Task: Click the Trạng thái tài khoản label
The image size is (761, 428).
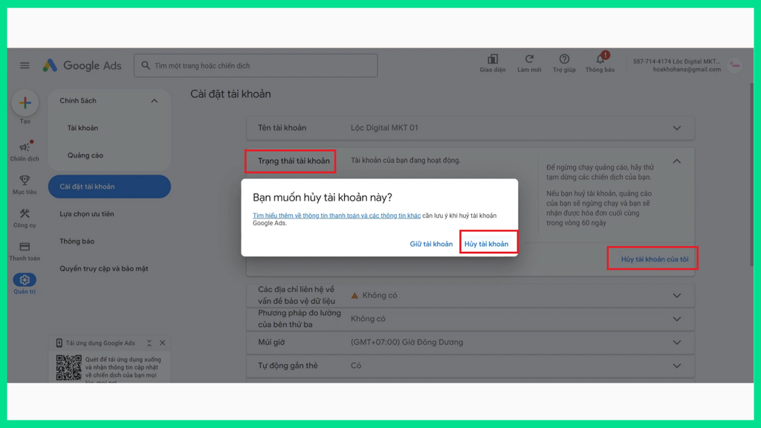Action: click(294, 161)
